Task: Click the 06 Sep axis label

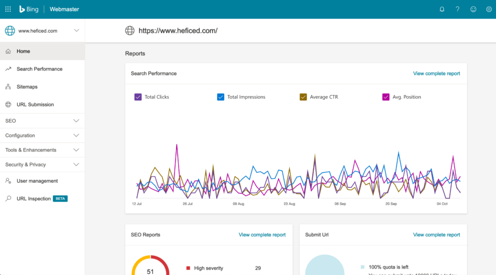Action: [340, 204]
